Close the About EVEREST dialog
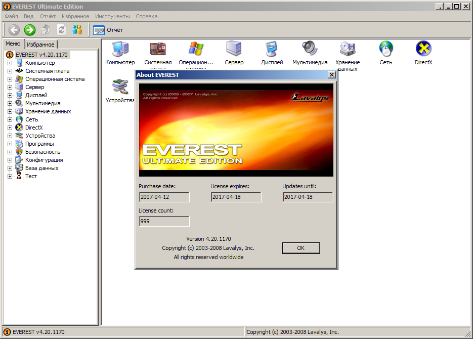 pyautogui.click(x=332, y=75)
